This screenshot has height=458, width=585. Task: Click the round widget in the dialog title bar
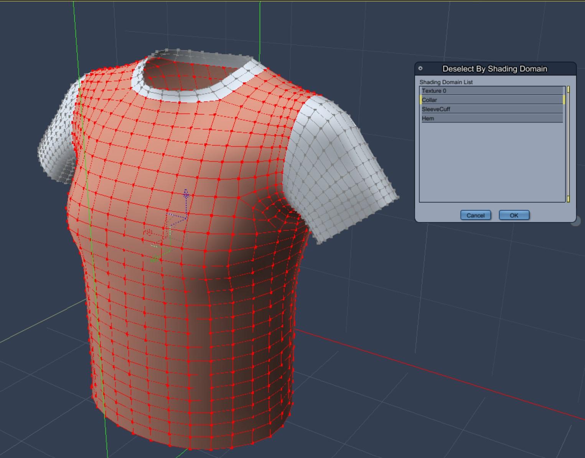click(x=420, y=69)
